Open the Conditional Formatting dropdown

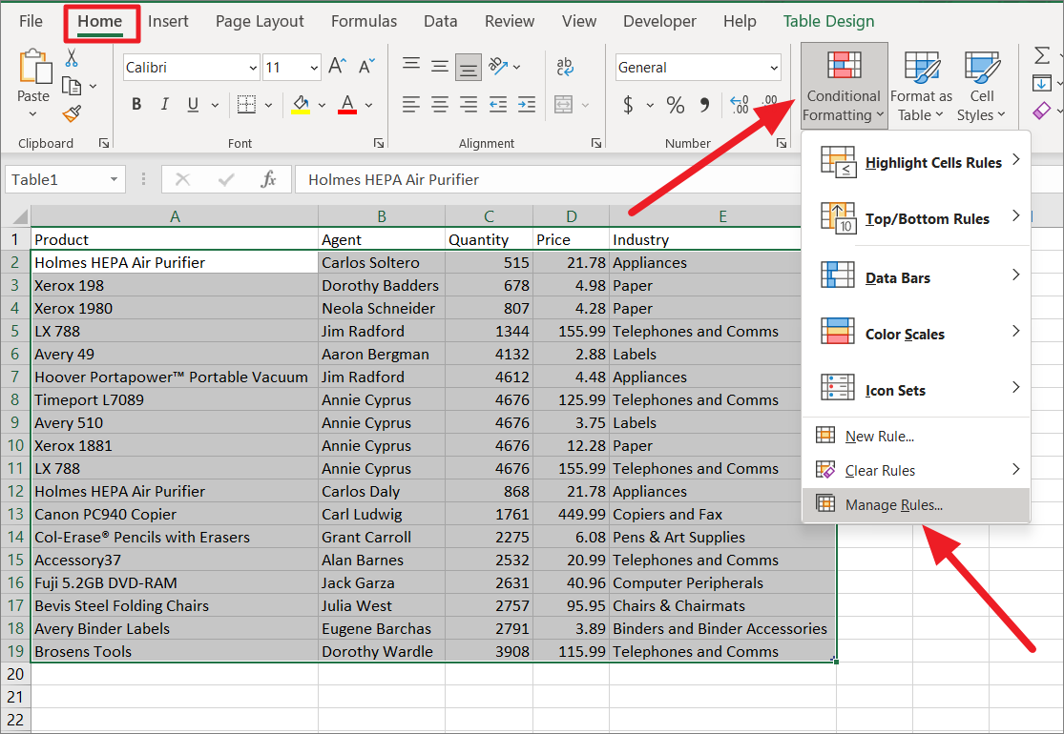(x=845, y=86)
